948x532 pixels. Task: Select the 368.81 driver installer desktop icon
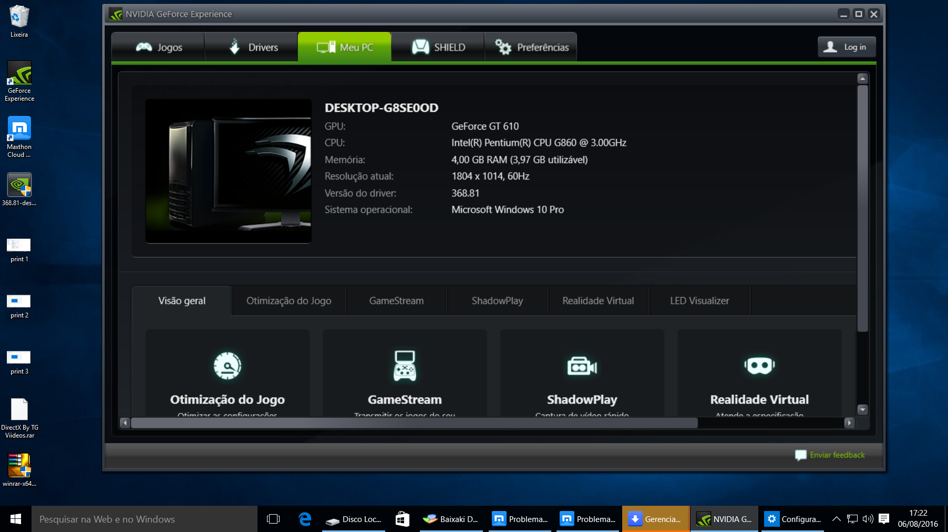tap(19, 189)
